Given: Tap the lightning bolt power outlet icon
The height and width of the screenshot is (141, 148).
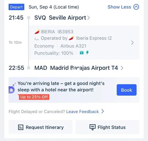Looking at the screenshot, I should (87, 53).
